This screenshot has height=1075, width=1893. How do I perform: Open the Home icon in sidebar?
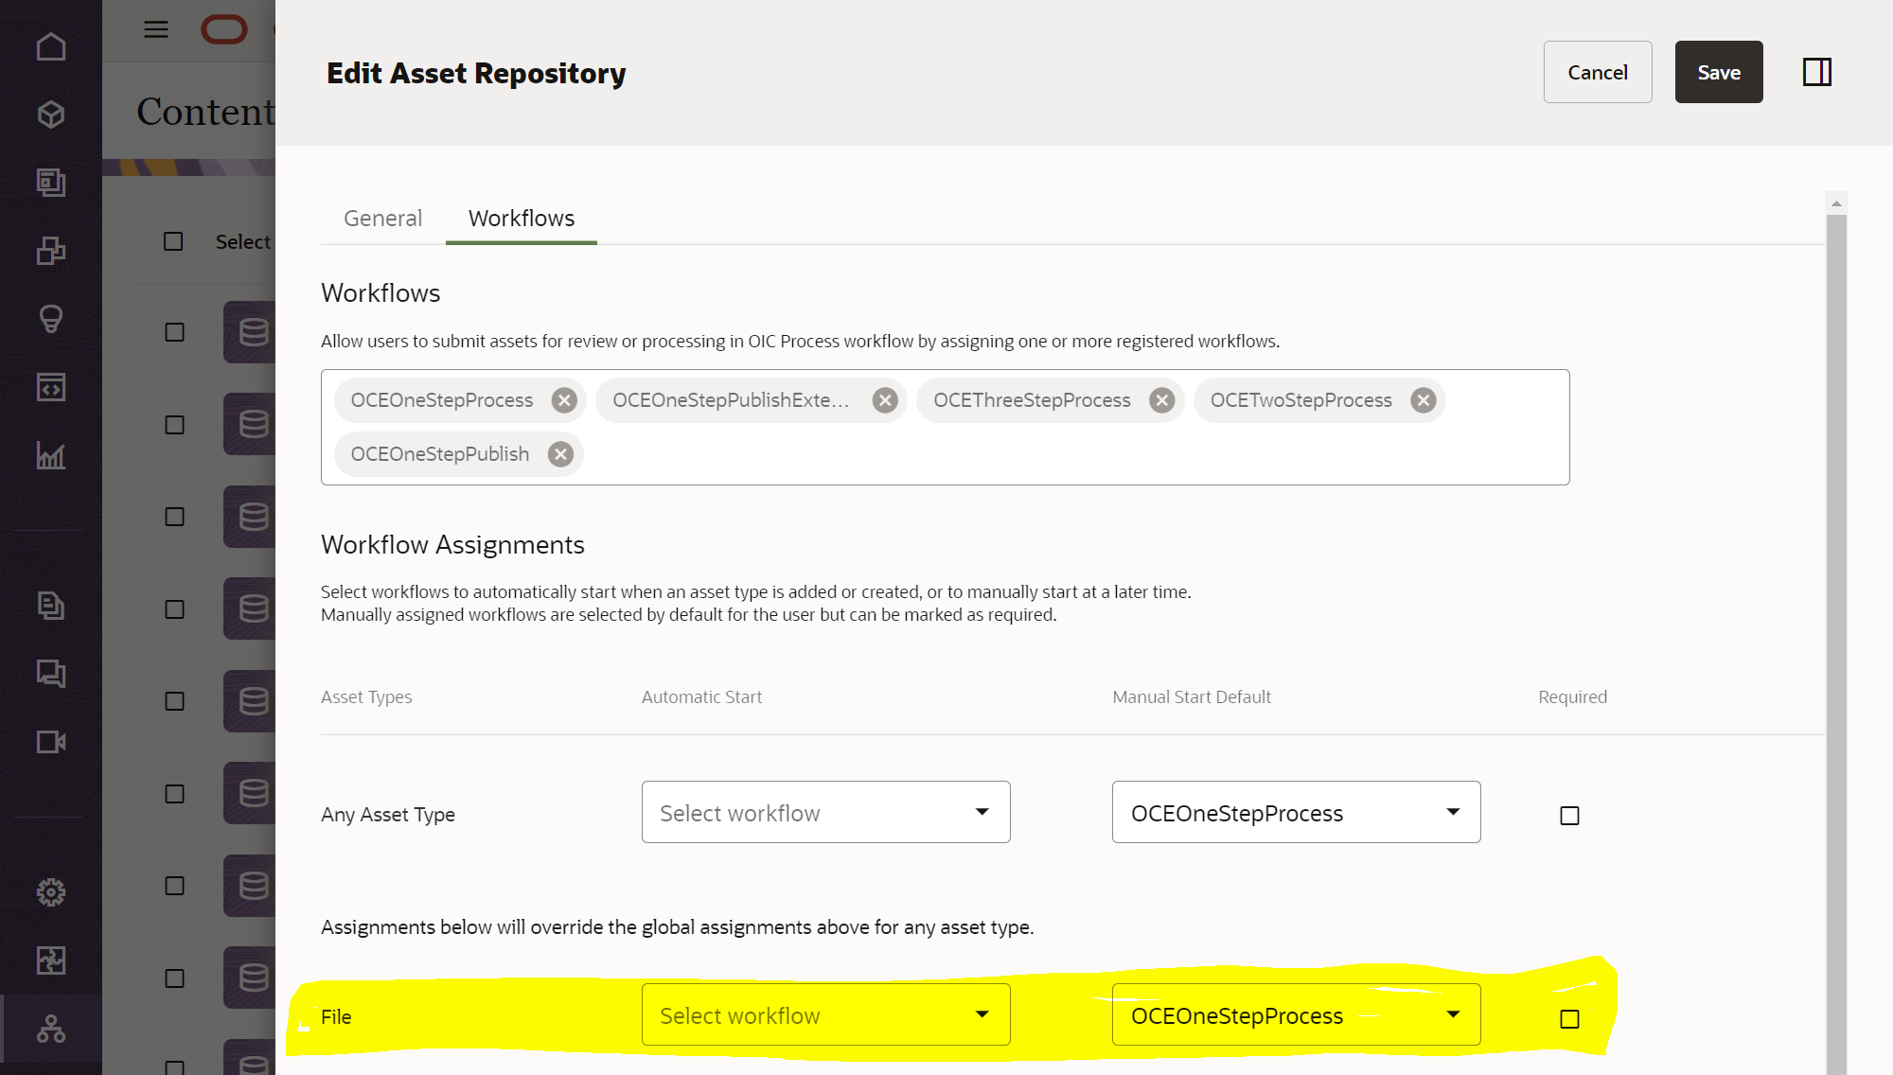[x=51, y=46]
